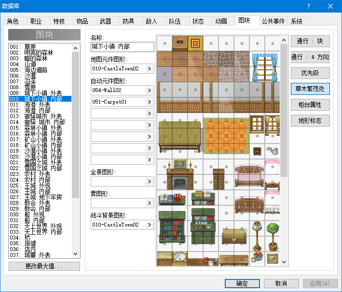Toggle the potted round tree top tile
Screen dimensions: 342x292
coord(273,229)
